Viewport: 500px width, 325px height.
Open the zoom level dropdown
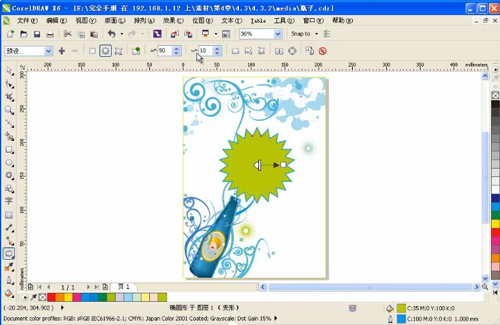click(x=278, y=34)
